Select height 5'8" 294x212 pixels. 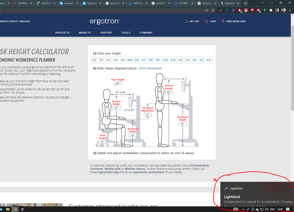click(151, 60)
